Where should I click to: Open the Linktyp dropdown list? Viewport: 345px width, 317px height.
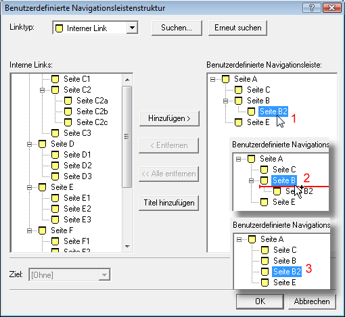[x=132, y=28]
